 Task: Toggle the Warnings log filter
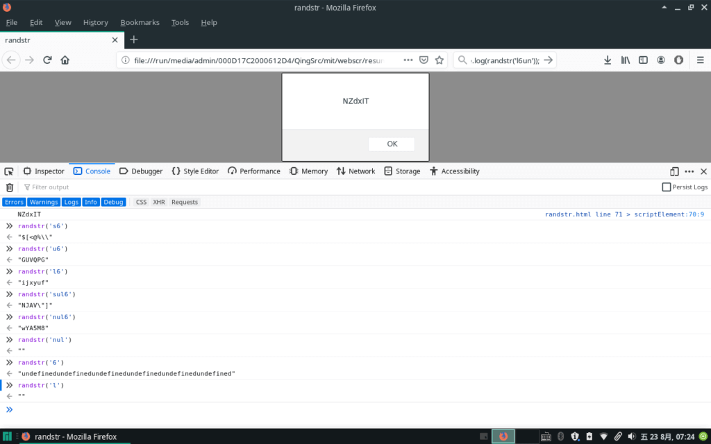[44, 202]
